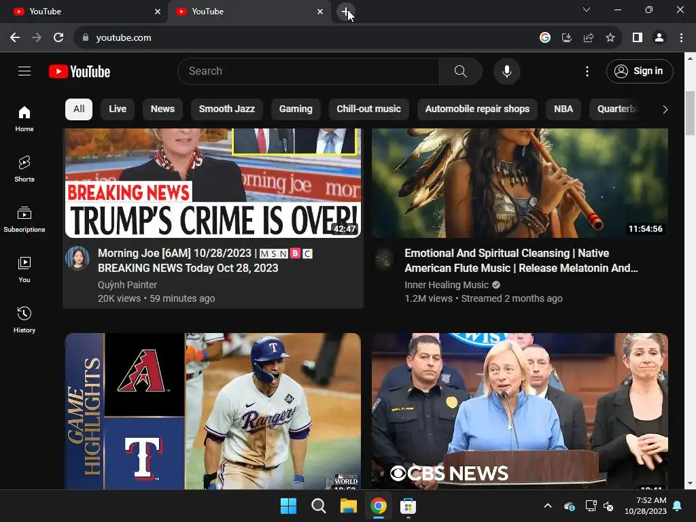Switch to the first YouTube browser tab
This screenshot has width=696, height=522.
[84, 12]
